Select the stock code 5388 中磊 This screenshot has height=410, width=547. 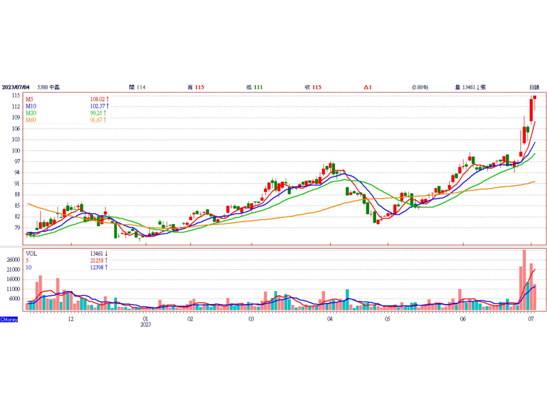coord(49,87)
